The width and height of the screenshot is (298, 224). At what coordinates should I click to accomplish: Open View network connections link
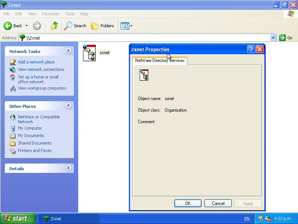[x=41, y=69]
